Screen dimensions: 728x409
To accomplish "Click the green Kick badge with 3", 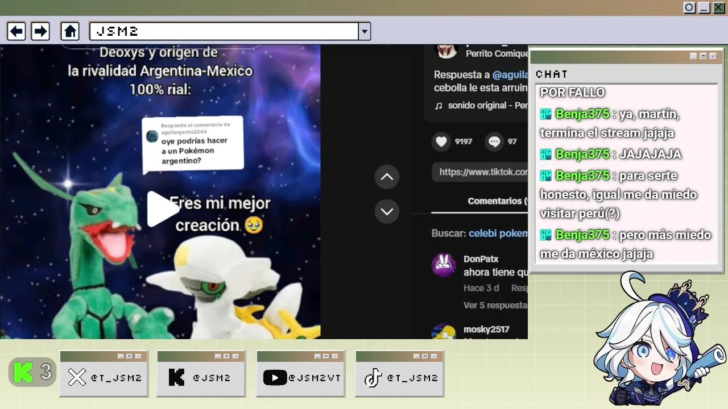I will [32, 373].
